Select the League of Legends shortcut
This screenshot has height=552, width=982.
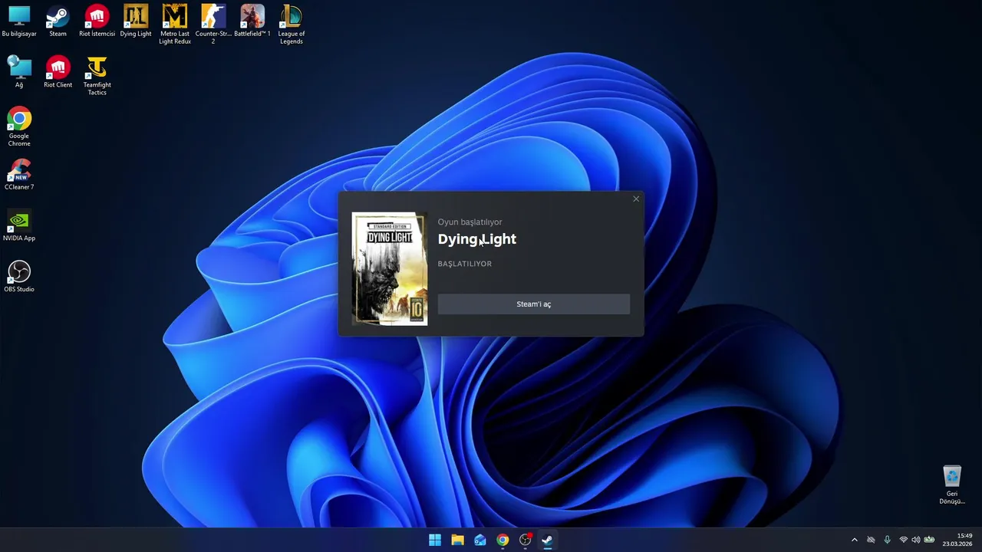292,25
